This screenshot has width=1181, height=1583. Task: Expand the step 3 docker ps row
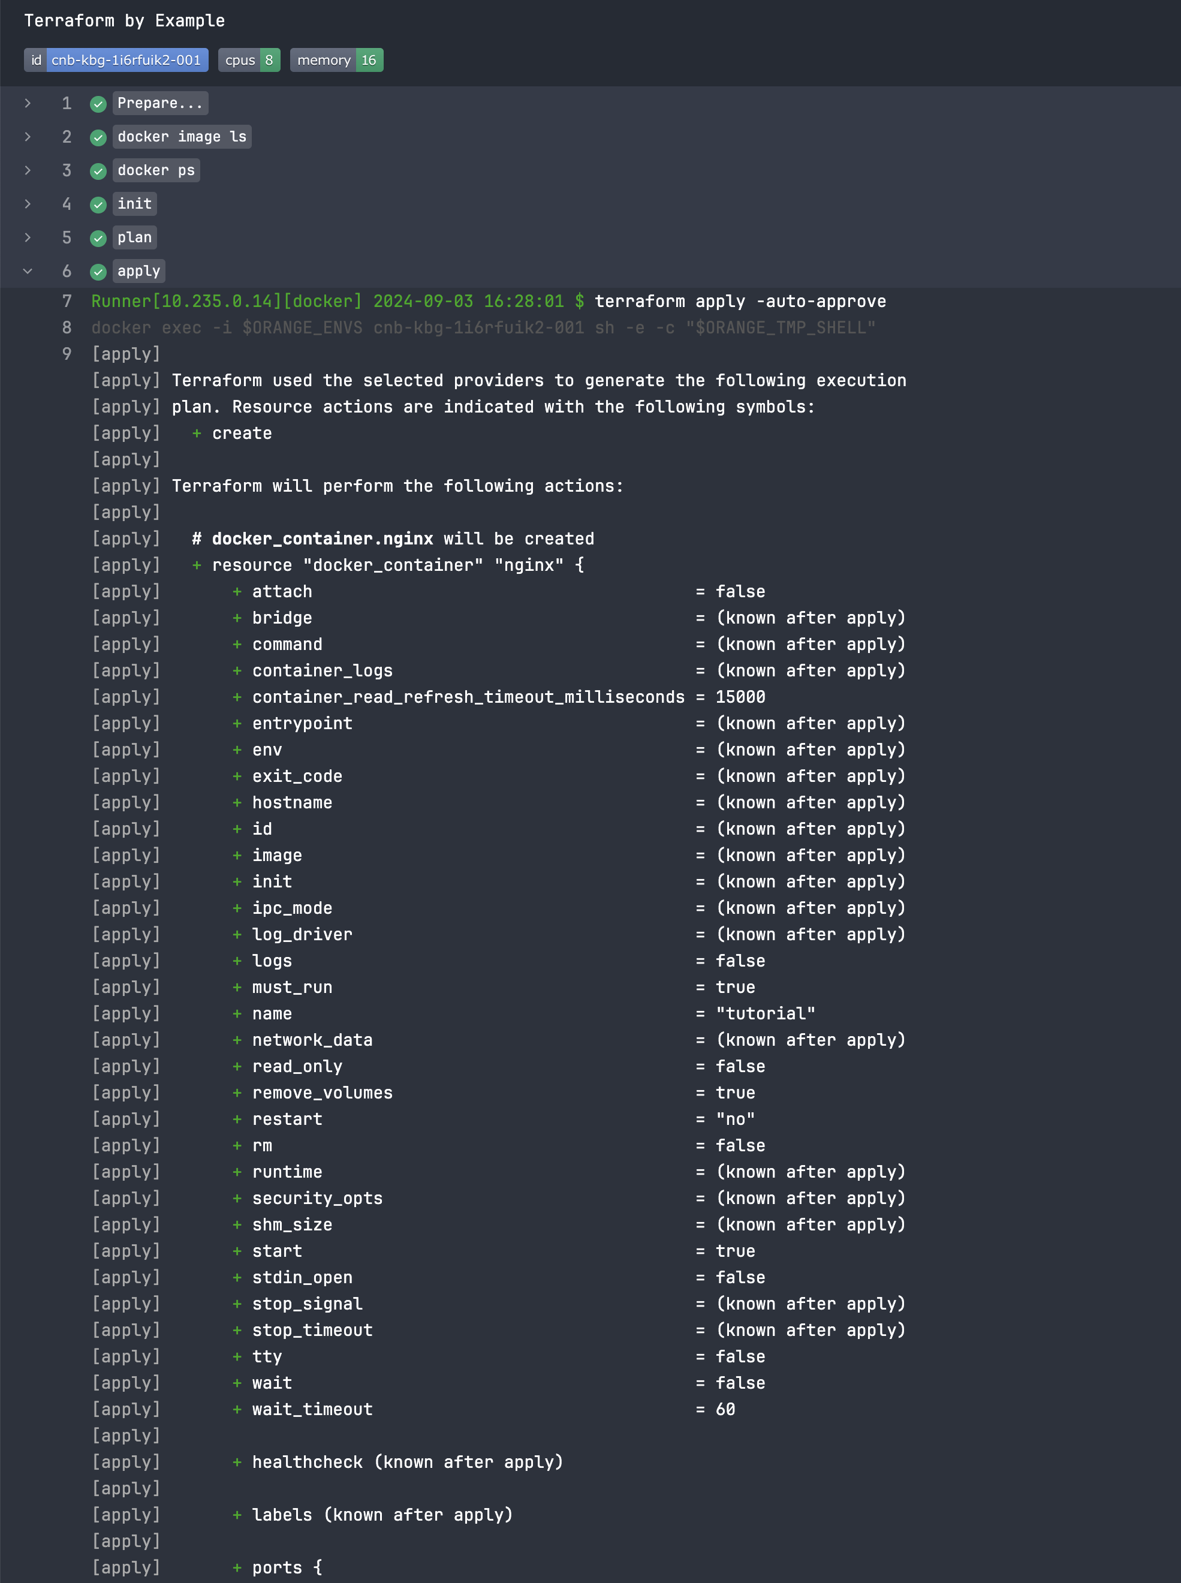coord(28,170)
